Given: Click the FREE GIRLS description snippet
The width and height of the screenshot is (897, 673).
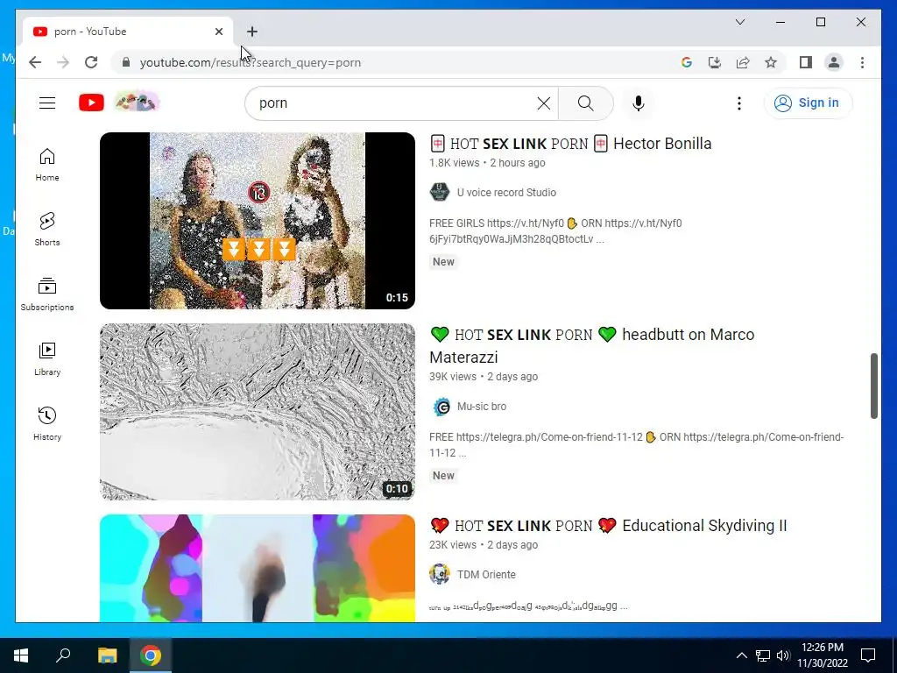Looking at the screenshot, I should click(555, 231).
